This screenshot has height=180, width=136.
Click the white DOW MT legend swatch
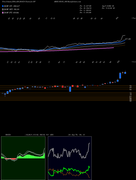(3, 10)
